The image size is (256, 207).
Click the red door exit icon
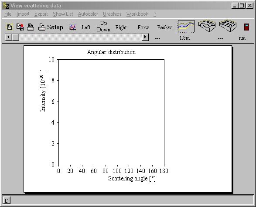(246, 27)
